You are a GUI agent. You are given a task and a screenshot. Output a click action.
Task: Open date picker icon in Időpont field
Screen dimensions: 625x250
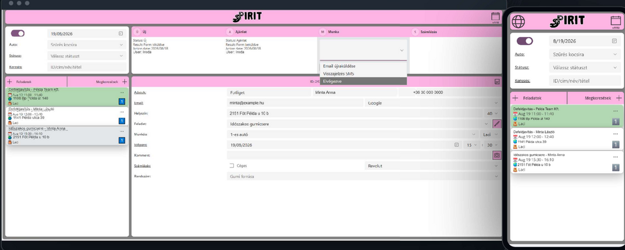tap(456, 145)
